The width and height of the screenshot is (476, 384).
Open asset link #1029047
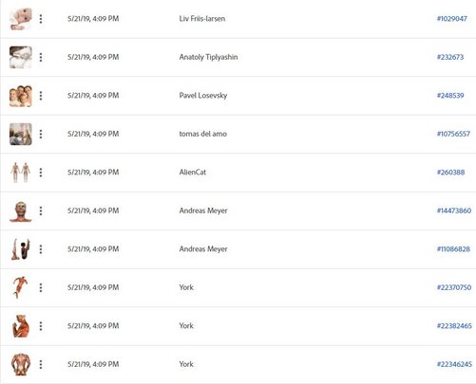[452, 19]
